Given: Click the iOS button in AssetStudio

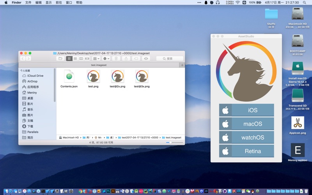Looking at the screenshot, I should coord(246,110).
